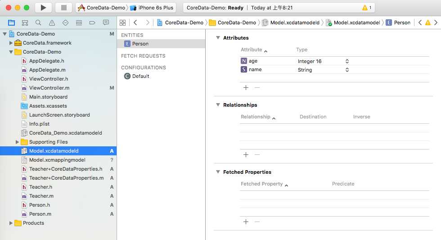The image size is (441, 240).
Task: Open the Project navigator folder icon
Action: (12, 23)
